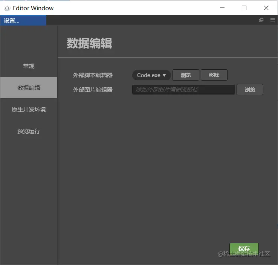Viewport: 278px width, 265px height.
Task: Click the Editor Window app logo icon
Action: pyautogui.click(x=7, y=8)
